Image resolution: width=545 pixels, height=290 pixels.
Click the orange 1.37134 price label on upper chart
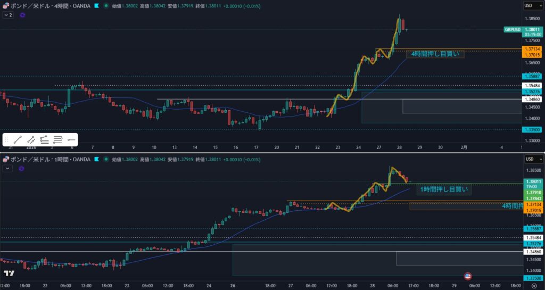pos(532,49)
